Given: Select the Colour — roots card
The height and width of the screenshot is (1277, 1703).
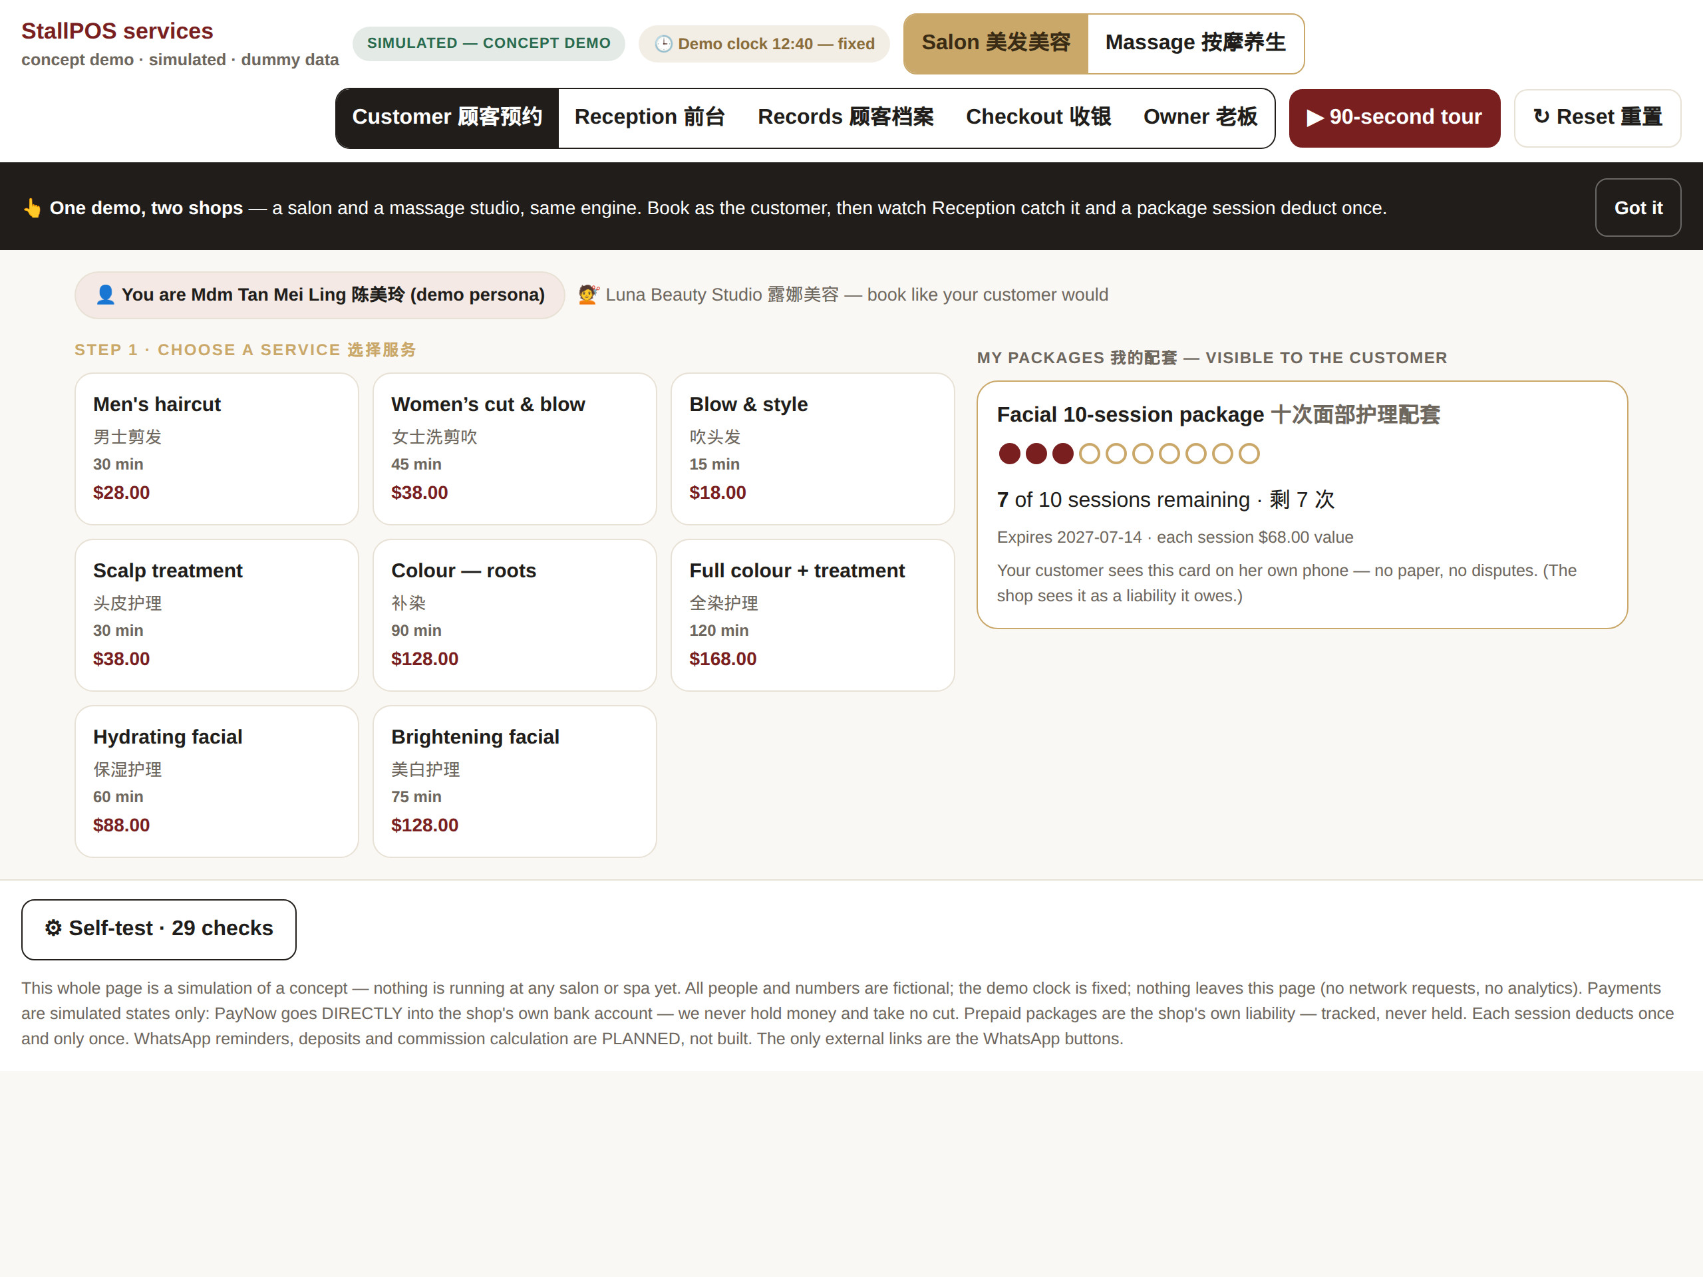Looking at the screenshot, I should (x=514, y=615).
